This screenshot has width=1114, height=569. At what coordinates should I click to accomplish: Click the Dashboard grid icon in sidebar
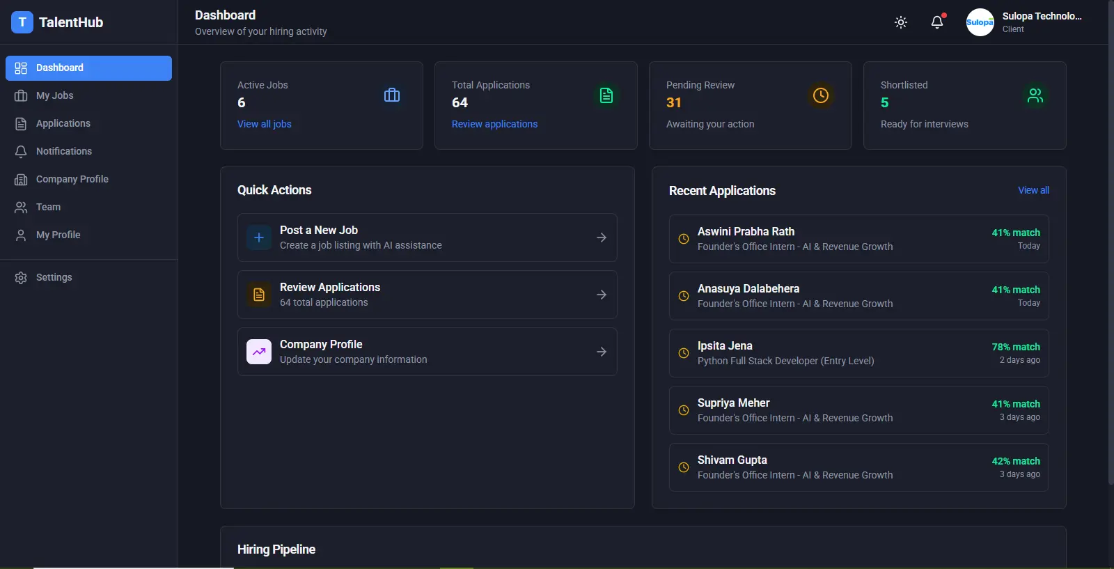pyautogui.click(x=21, y=68)
